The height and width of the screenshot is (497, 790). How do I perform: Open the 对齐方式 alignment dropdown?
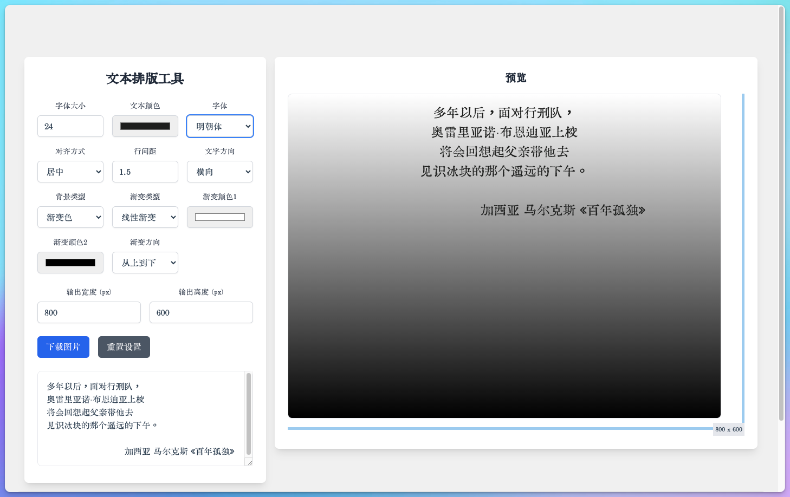(70, 172)
